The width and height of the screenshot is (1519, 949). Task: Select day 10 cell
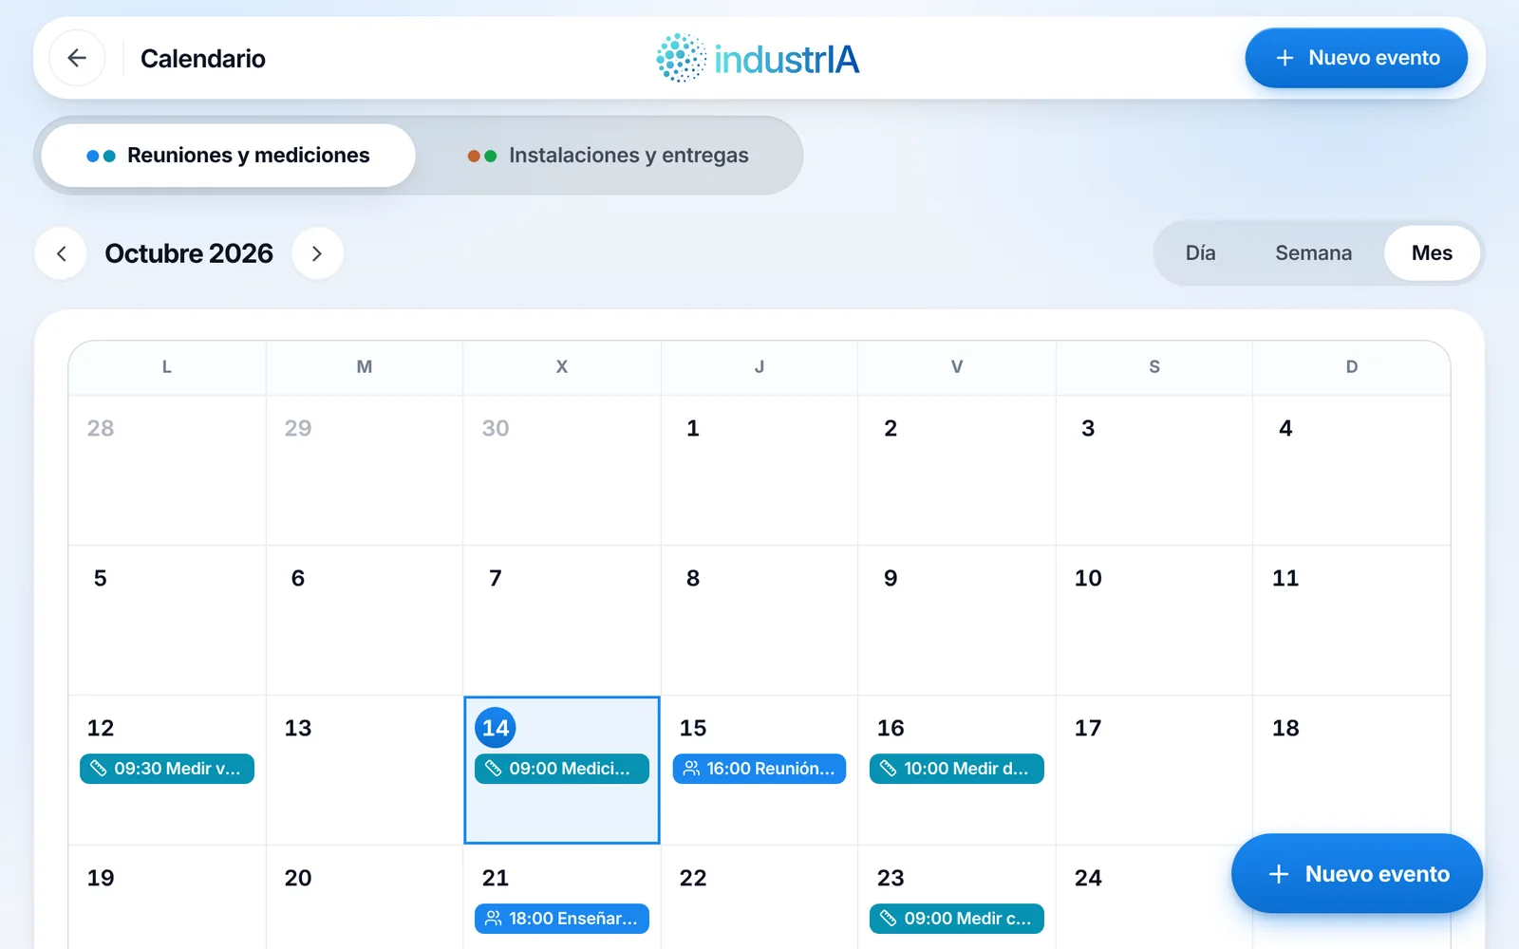[1154, 621]
